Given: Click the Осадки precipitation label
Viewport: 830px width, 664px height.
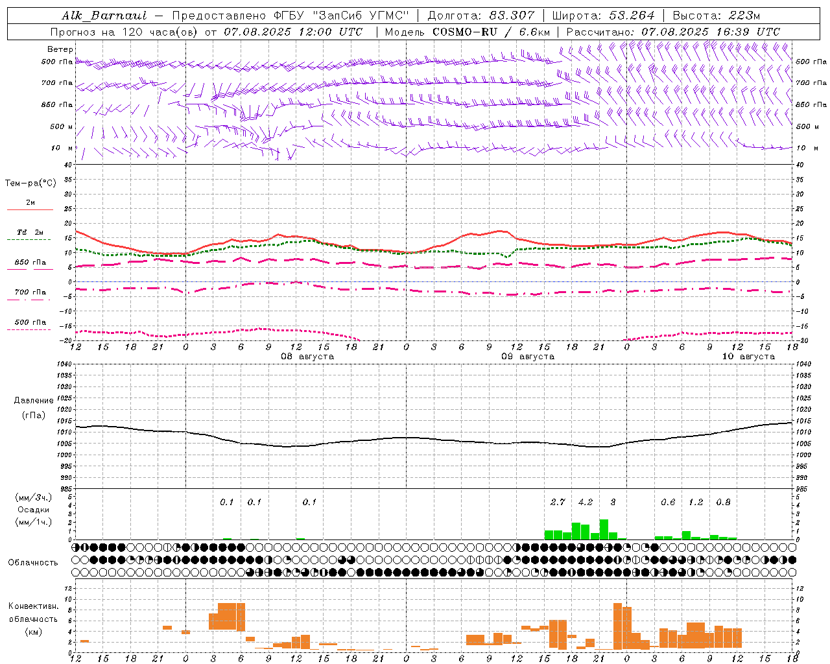Looking at the screenshot, I should point(34,510).
